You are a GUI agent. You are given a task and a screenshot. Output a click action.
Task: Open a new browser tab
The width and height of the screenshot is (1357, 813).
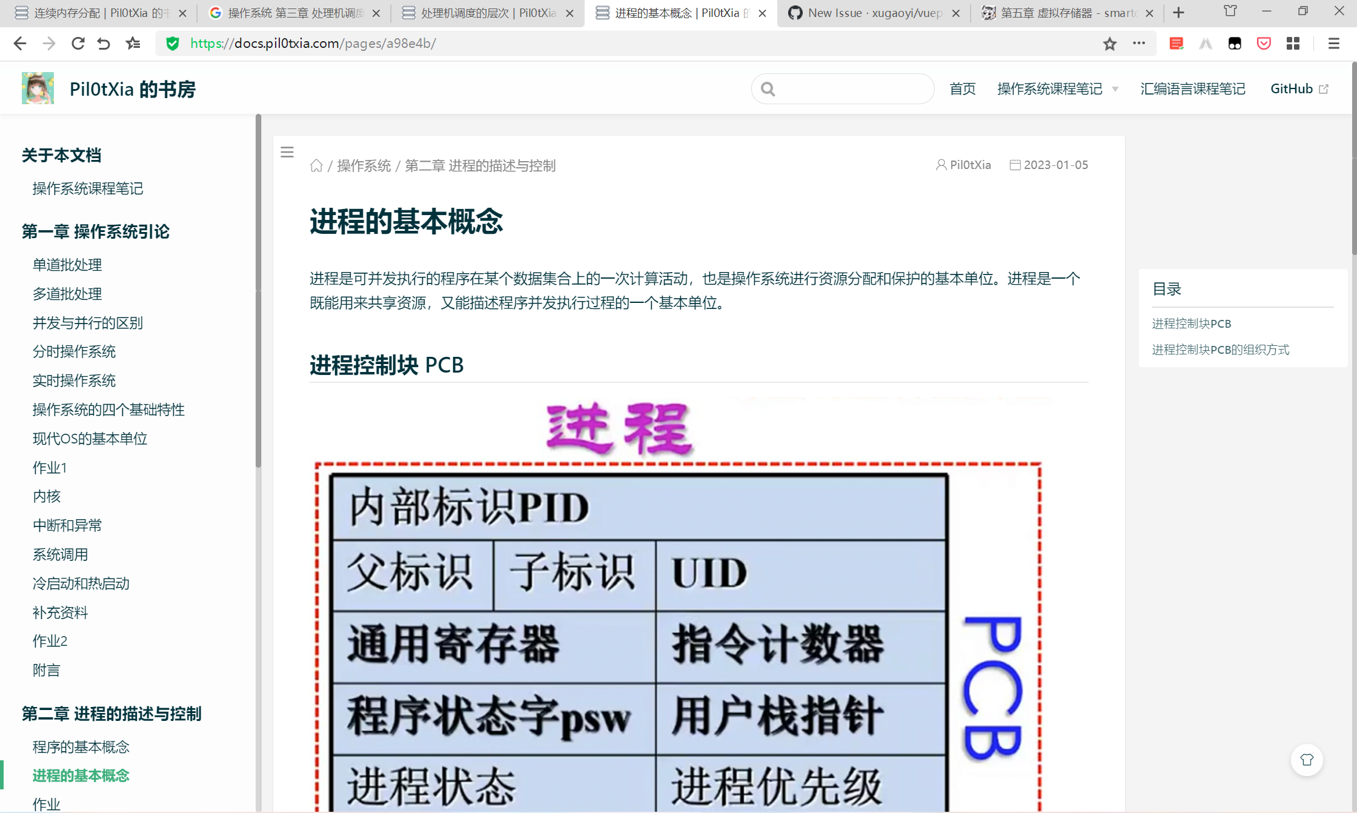(1178, 13)
